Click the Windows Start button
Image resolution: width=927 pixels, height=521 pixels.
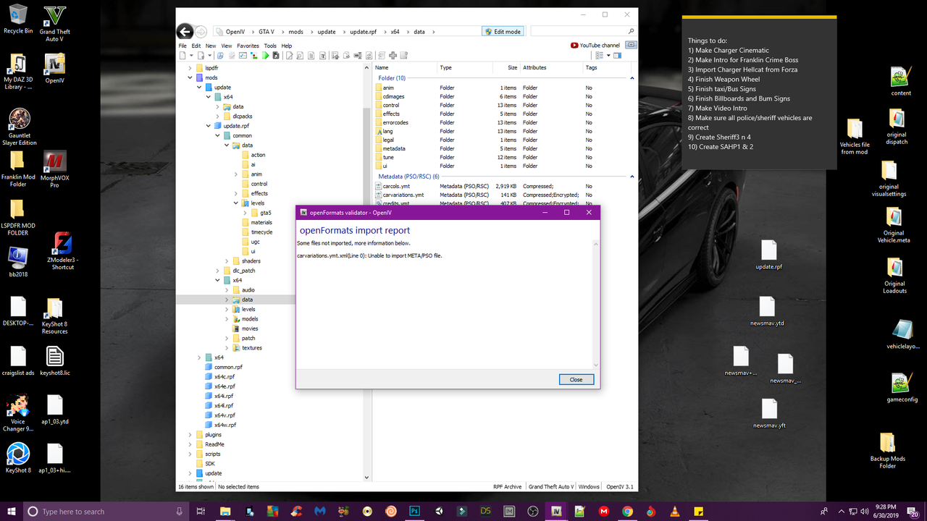(x=12, y=511)
